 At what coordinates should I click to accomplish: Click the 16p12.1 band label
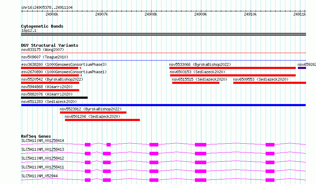click(x=29, y=30)
